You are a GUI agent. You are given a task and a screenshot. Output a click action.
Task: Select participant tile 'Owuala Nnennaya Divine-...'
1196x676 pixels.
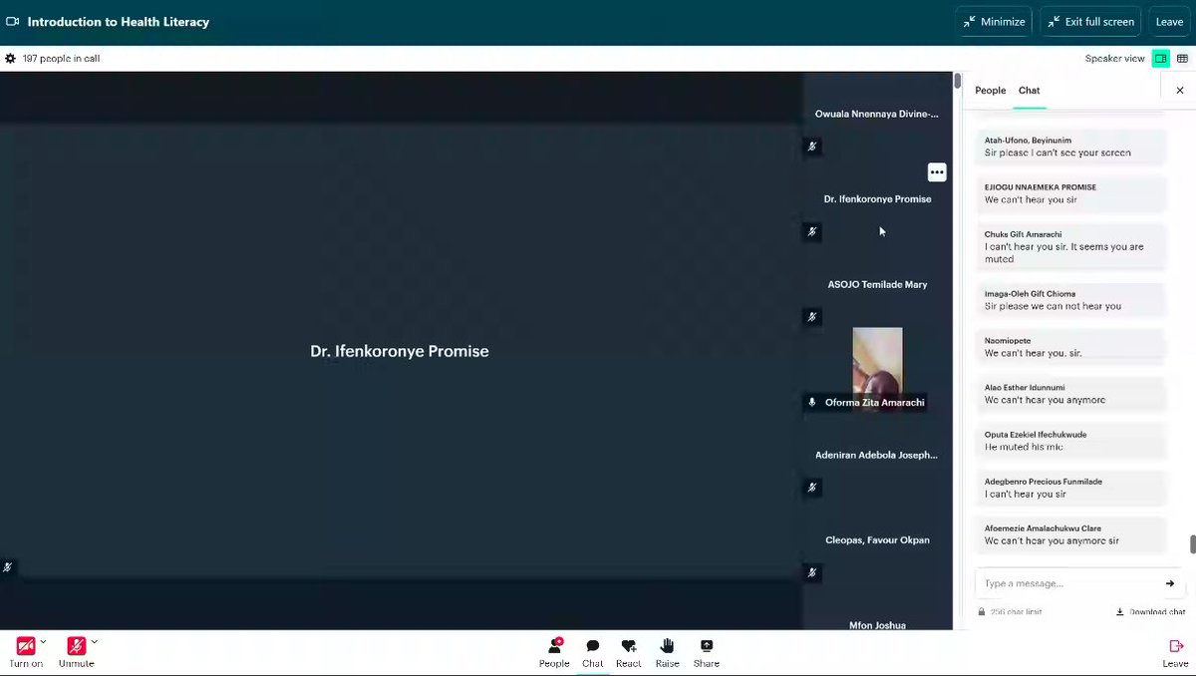point(877,114)
